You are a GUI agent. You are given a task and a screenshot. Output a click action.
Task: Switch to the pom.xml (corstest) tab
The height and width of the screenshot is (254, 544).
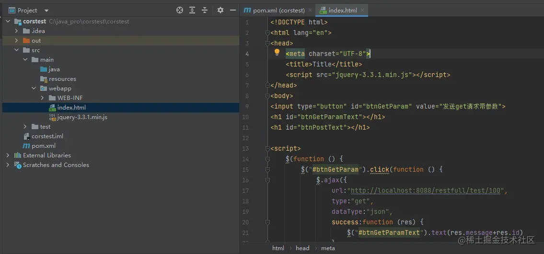coord(278,11)
